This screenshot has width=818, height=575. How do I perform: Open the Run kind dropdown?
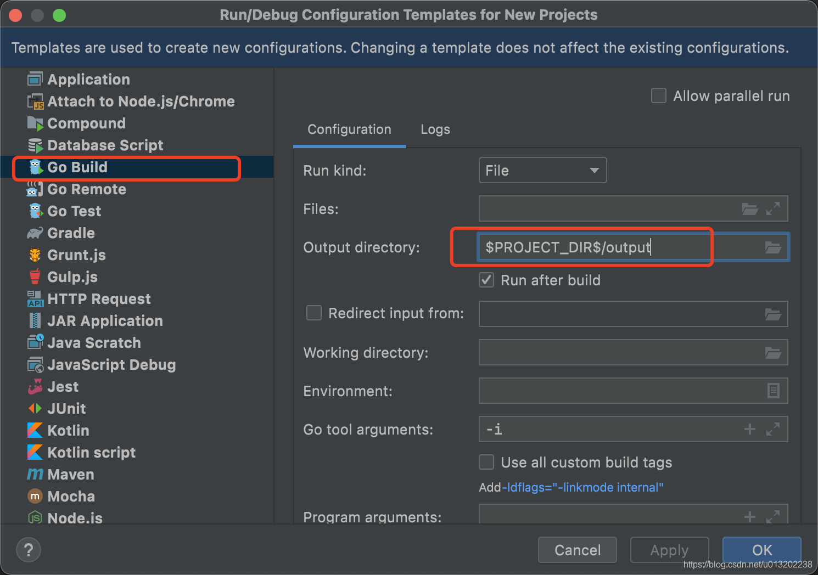tap(543, 170)
